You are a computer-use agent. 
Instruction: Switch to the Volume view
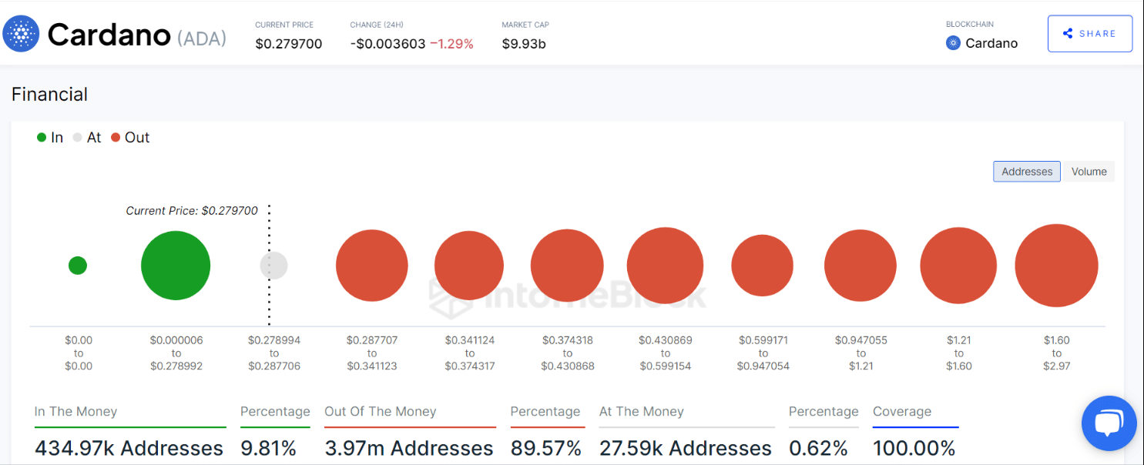1089,172
